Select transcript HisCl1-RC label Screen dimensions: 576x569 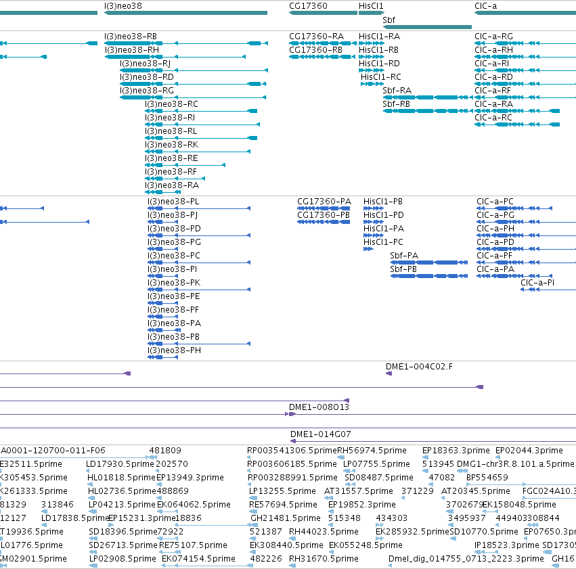click(381, 77)
